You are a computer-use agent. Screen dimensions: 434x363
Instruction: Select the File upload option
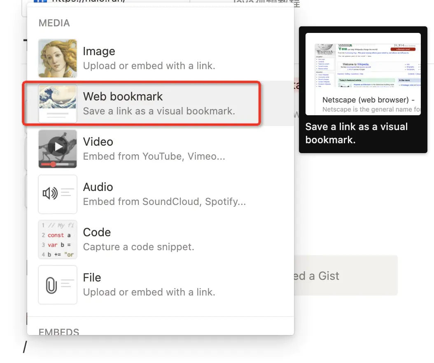pos(161,285)
